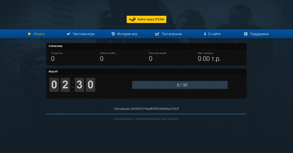
Task: Go to История игр section
Action: point(125,34)
